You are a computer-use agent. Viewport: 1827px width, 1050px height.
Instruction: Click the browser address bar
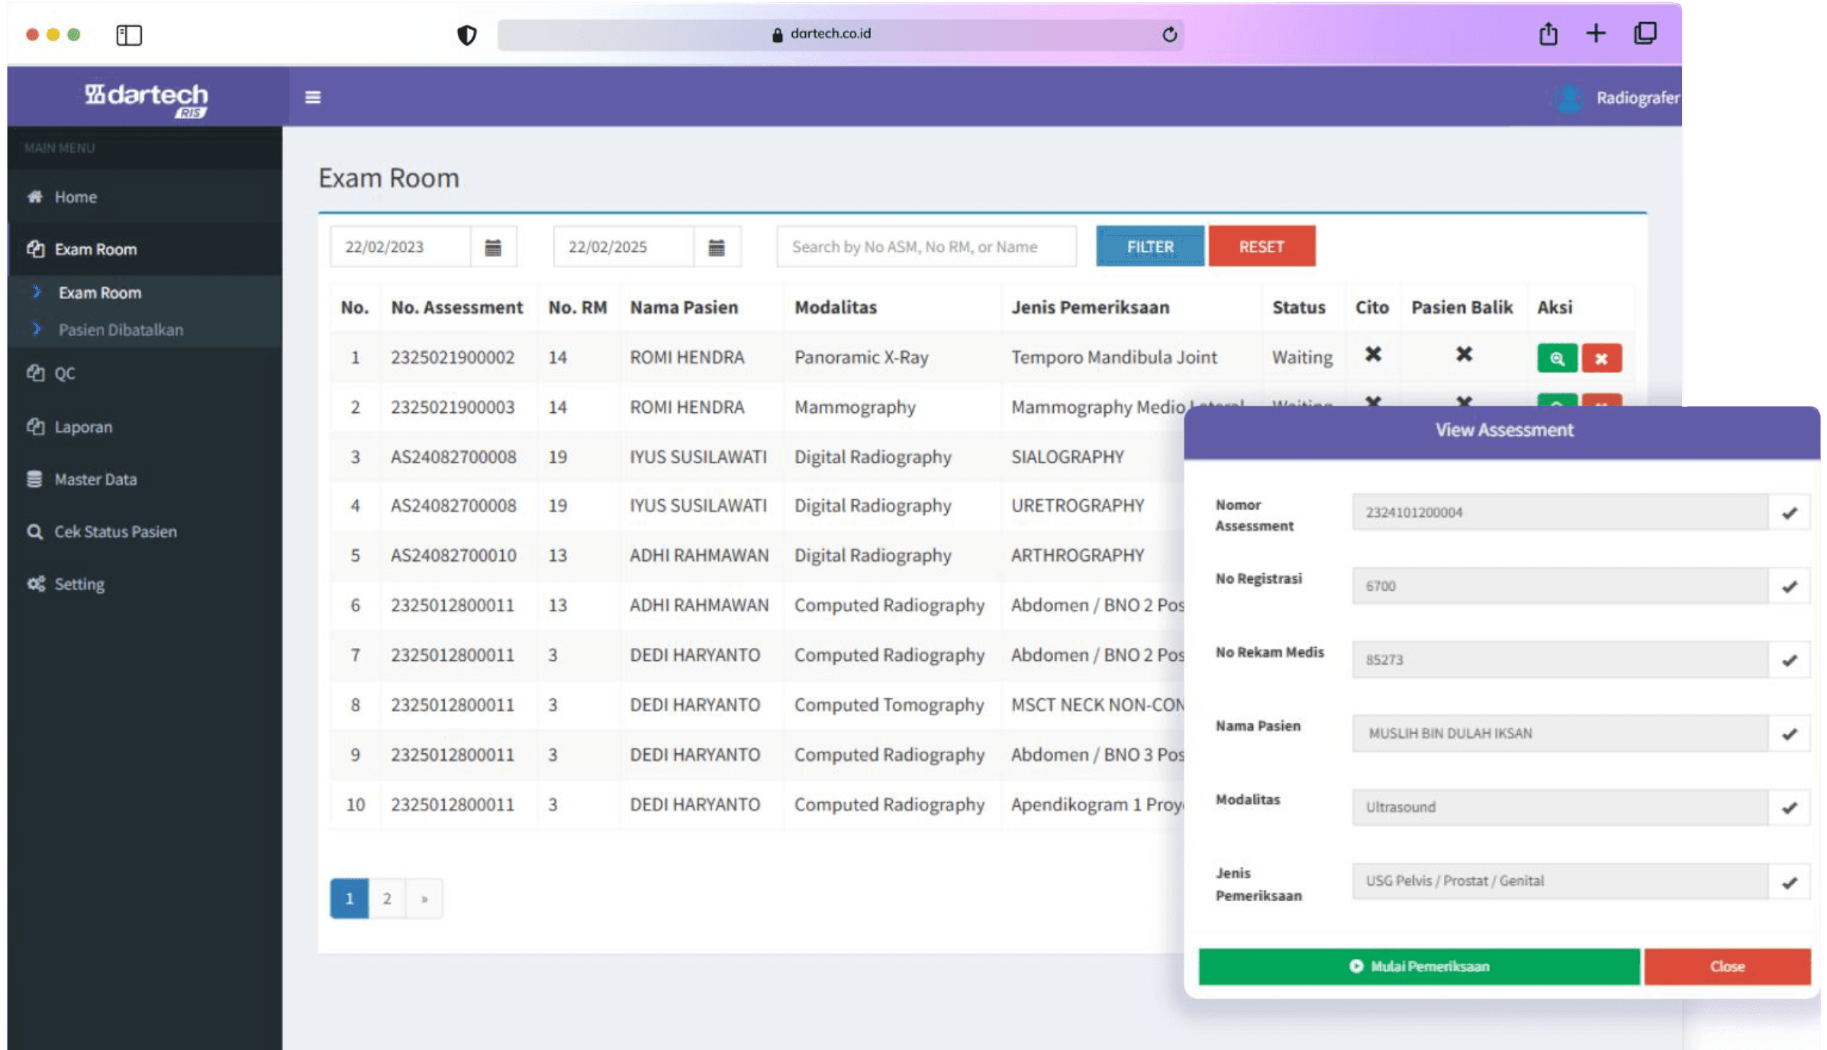click(839, 34)
